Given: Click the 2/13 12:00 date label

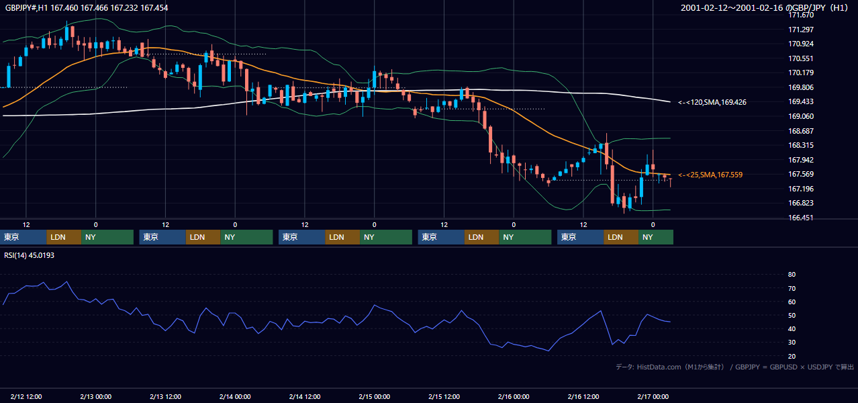Looking at the screenshot, I should pos(165,396).
